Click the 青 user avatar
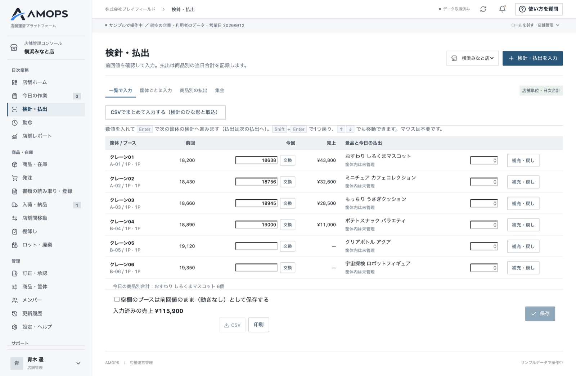 click(17, 363)
